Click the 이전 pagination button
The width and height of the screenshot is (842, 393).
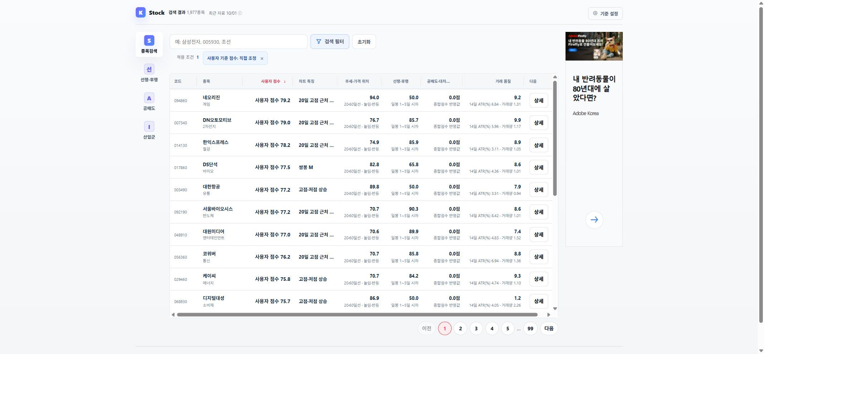(x=427, y=329)
